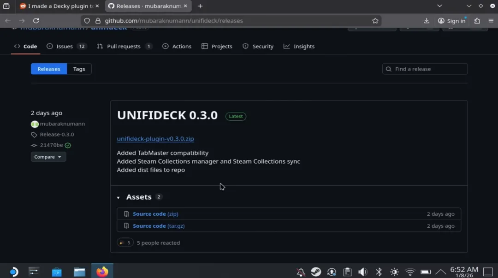Bookmark this page with the star icon

click(x=375, y=21)
